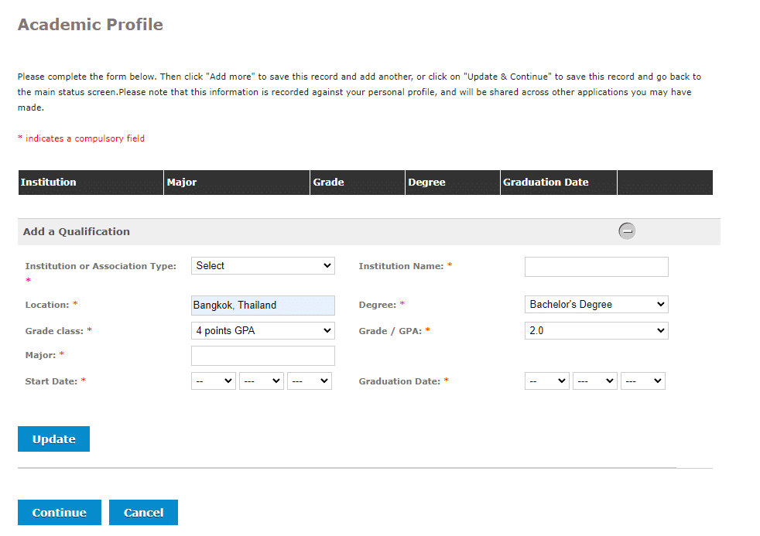Open the Graduation Date year dropdown

(x=642, y=381)
